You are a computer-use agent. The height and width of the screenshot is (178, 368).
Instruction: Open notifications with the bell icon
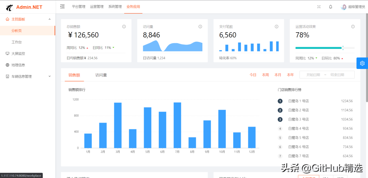coord(331,7)
